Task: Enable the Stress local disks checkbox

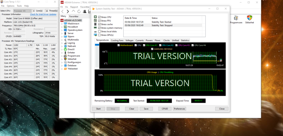Action: click(99, 31)
